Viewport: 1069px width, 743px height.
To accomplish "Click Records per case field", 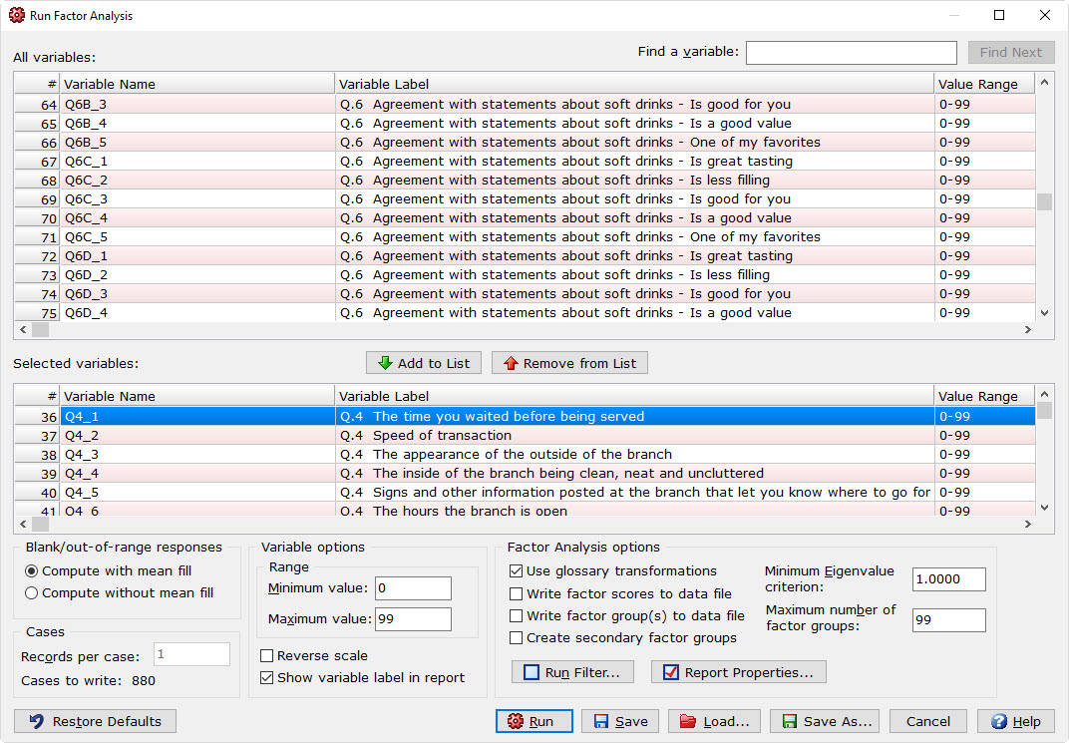I will point(191,654).
